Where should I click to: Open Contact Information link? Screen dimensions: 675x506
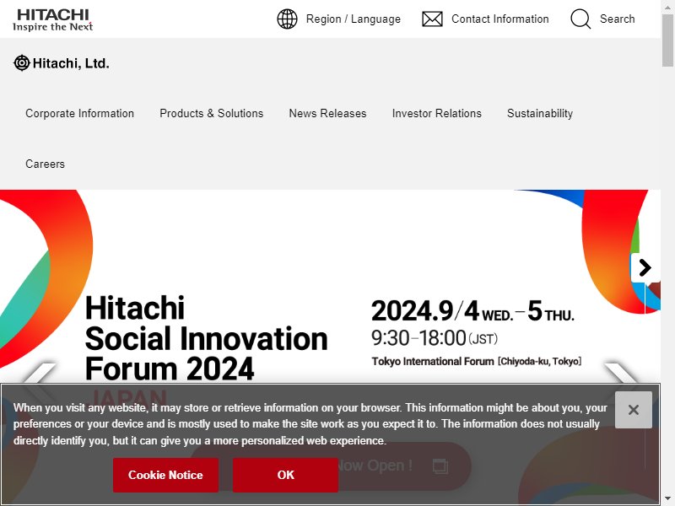[x=499, y=19]
